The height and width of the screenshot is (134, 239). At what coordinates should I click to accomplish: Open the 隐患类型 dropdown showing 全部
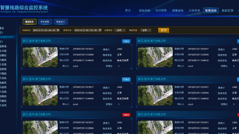146,30
